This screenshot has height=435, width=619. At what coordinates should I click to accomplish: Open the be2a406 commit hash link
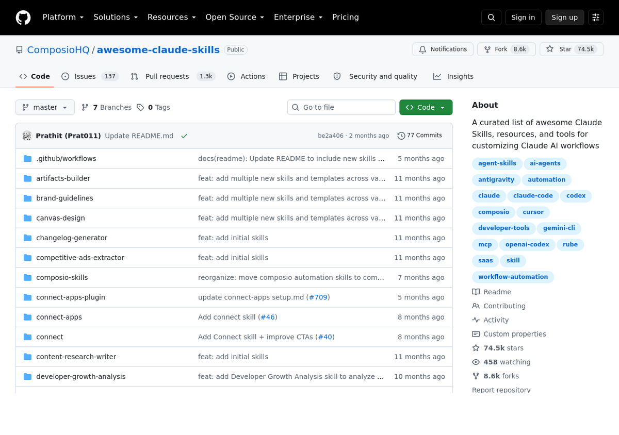coord(331,136)
